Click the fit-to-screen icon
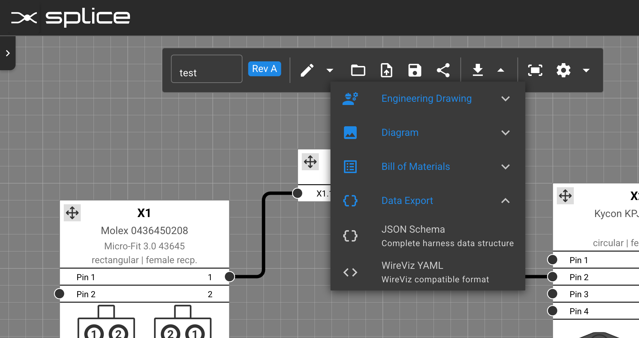This screenshot has height=338, width=639. tap(535, 70)
